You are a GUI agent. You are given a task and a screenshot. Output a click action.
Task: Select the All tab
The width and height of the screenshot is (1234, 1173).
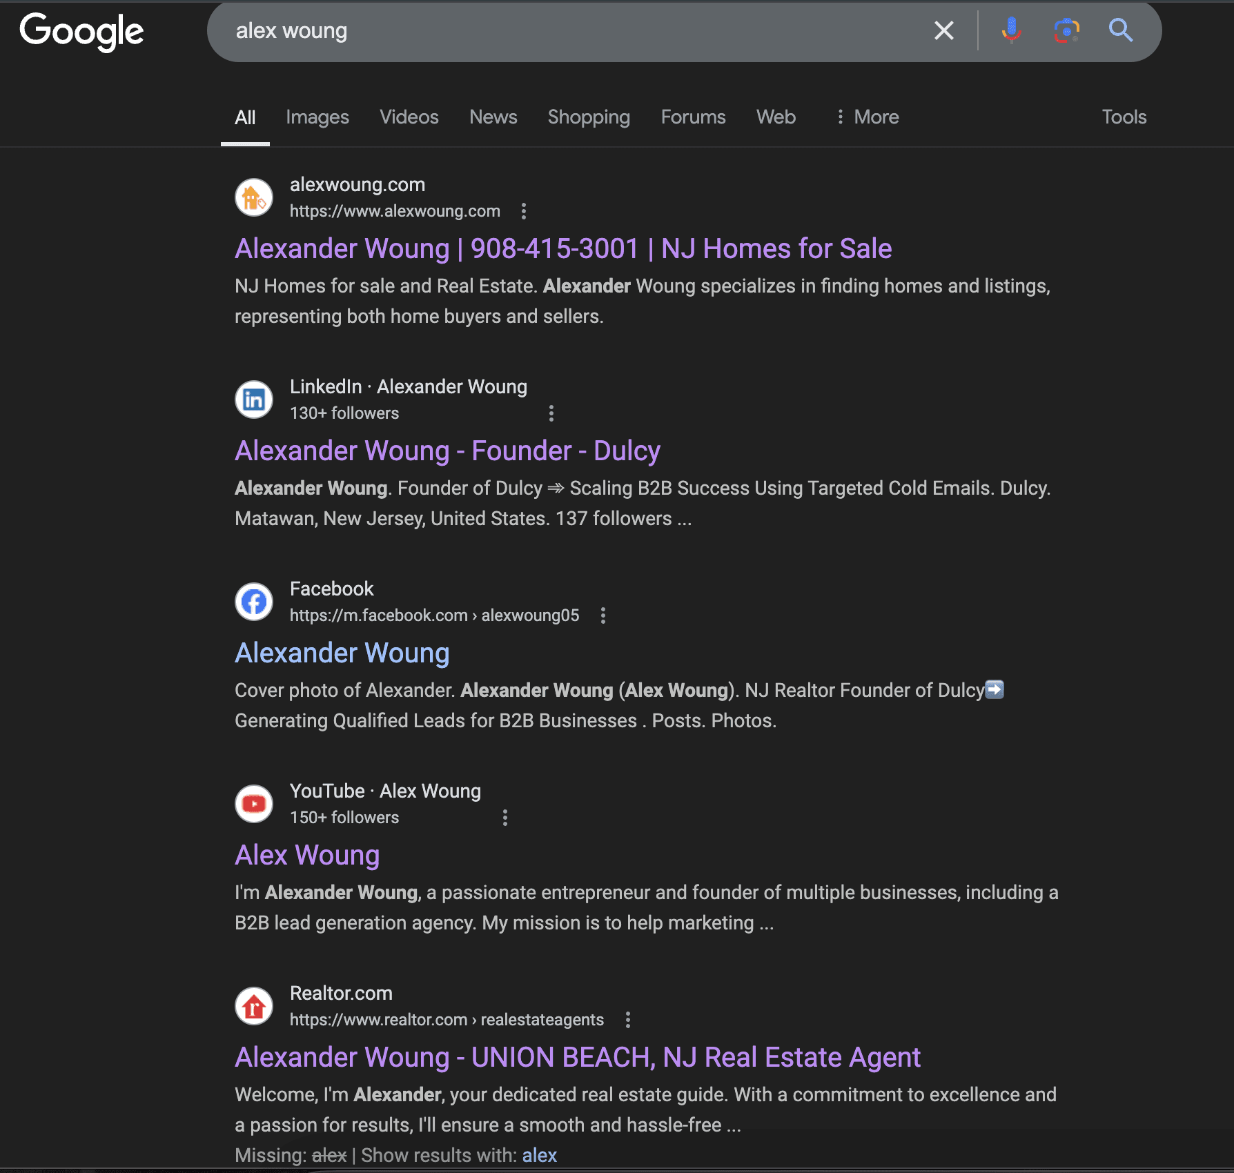pos(245,117)
